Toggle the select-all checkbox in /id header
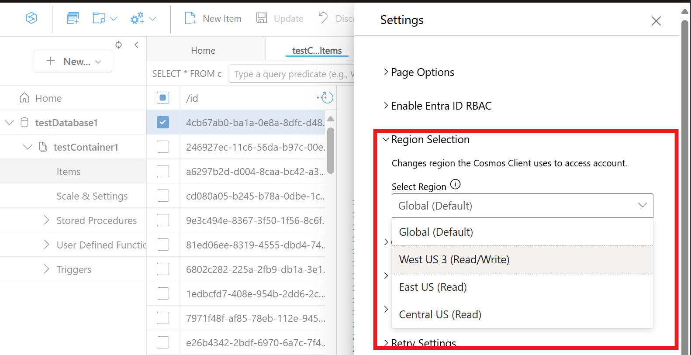Screen dimensions: 691x355 pyautogui.click(x=163, y=98)
